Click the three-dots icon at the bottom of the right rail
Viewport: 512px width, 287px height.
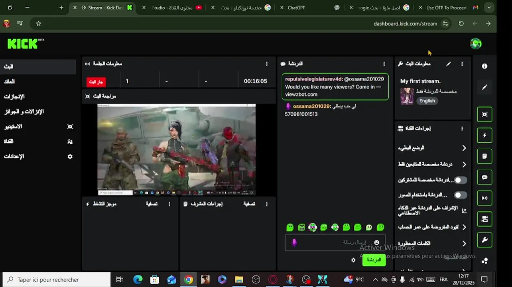point(484,261)
